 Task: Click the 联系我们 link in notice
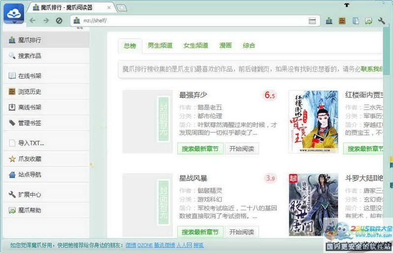click(x=372, y=69)
